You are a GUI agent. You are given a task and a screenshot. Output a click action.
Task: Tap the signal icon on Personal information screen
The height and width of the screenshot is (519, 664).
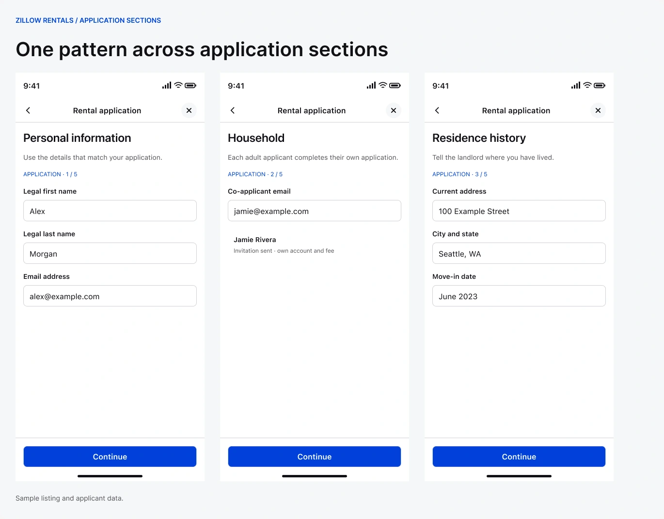[167, 85]
